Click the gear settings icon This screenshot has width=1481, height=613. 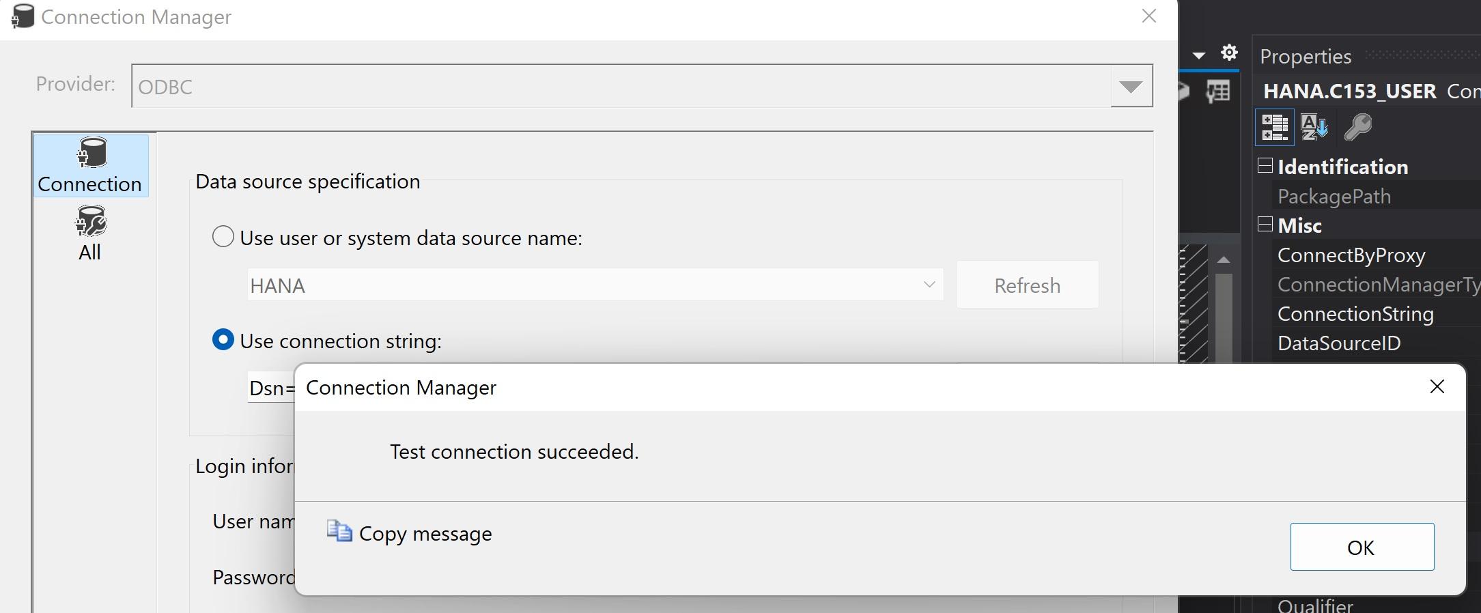coord(1229,53)
